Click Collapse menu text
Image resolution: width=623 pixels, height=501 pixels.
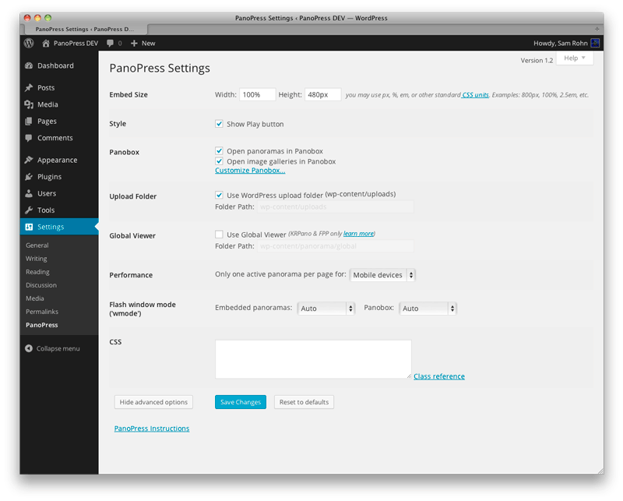[x=58, y=348]
